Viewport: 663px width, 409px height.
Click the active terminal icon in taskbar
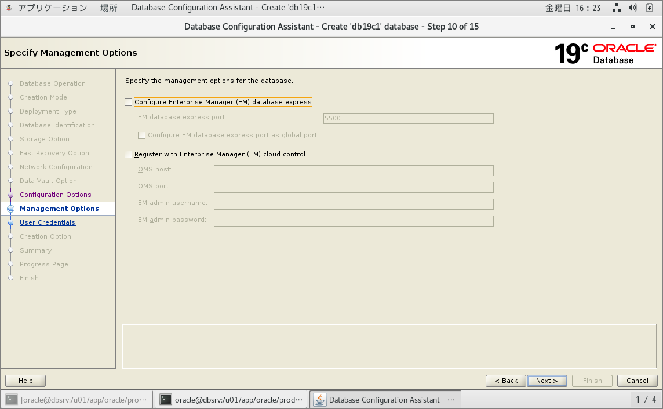point(166,399)
